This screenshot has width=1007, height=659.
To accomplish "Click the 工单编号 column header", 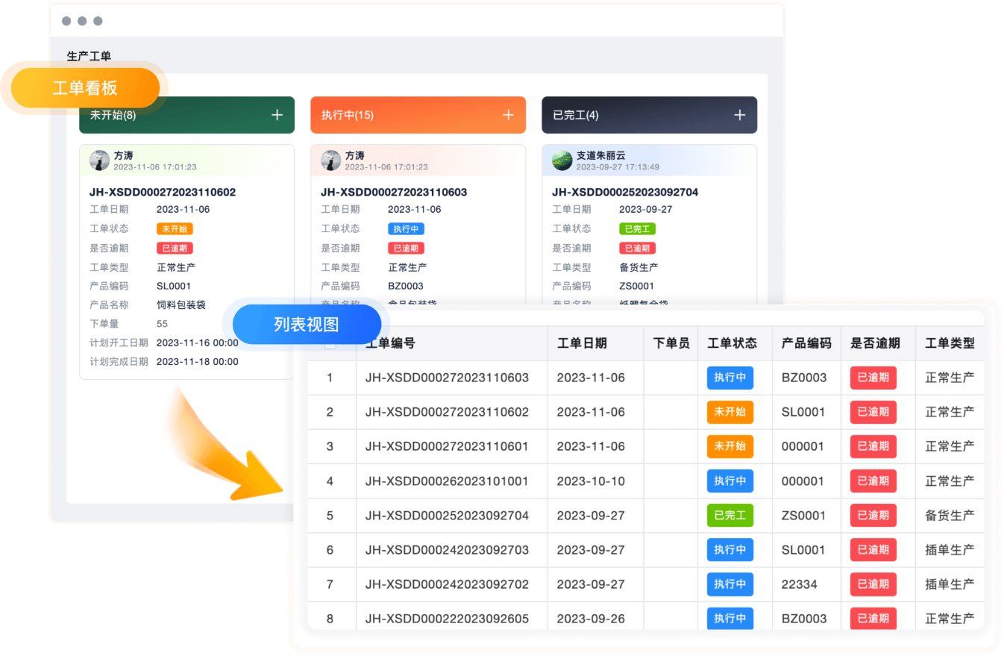I will [390, 343].
